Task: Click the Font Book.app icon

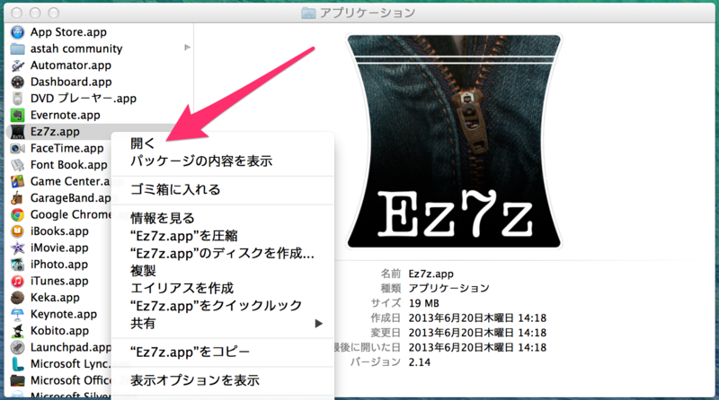Action: click(17, 165)
